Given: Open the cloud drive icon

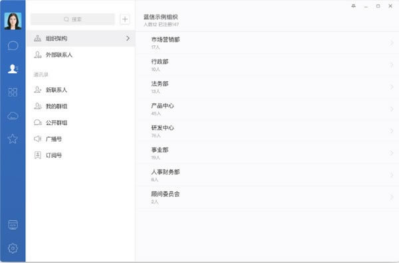Looking at the screenshot, I should coord(13,116).
